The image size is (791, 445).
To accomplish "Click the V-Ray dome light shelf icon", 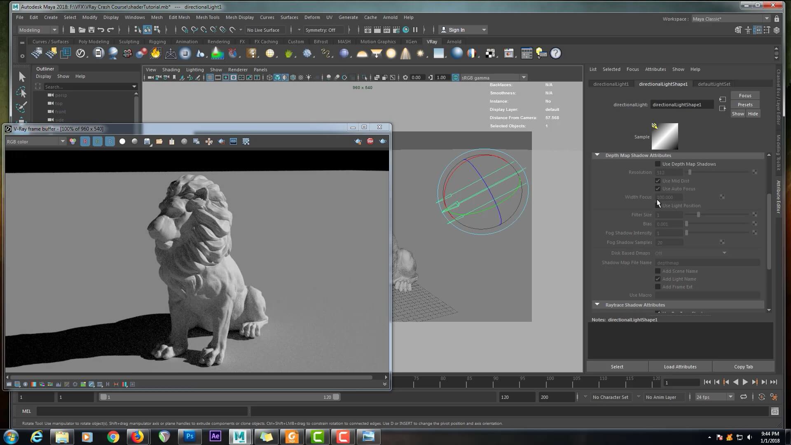I will 362,54.
